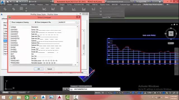Click scroll-up arrow of linetype list

pyautogui.click(x=77, y=27)
